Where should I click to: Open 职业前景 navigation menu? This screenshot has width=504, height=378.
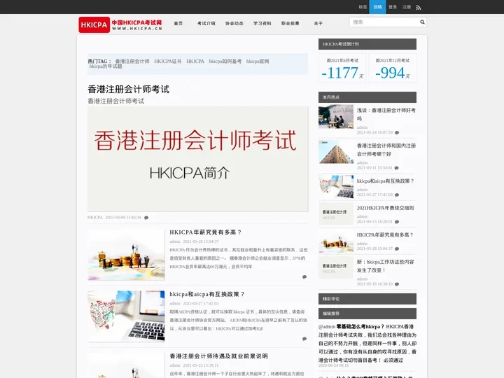click(290, 24)
